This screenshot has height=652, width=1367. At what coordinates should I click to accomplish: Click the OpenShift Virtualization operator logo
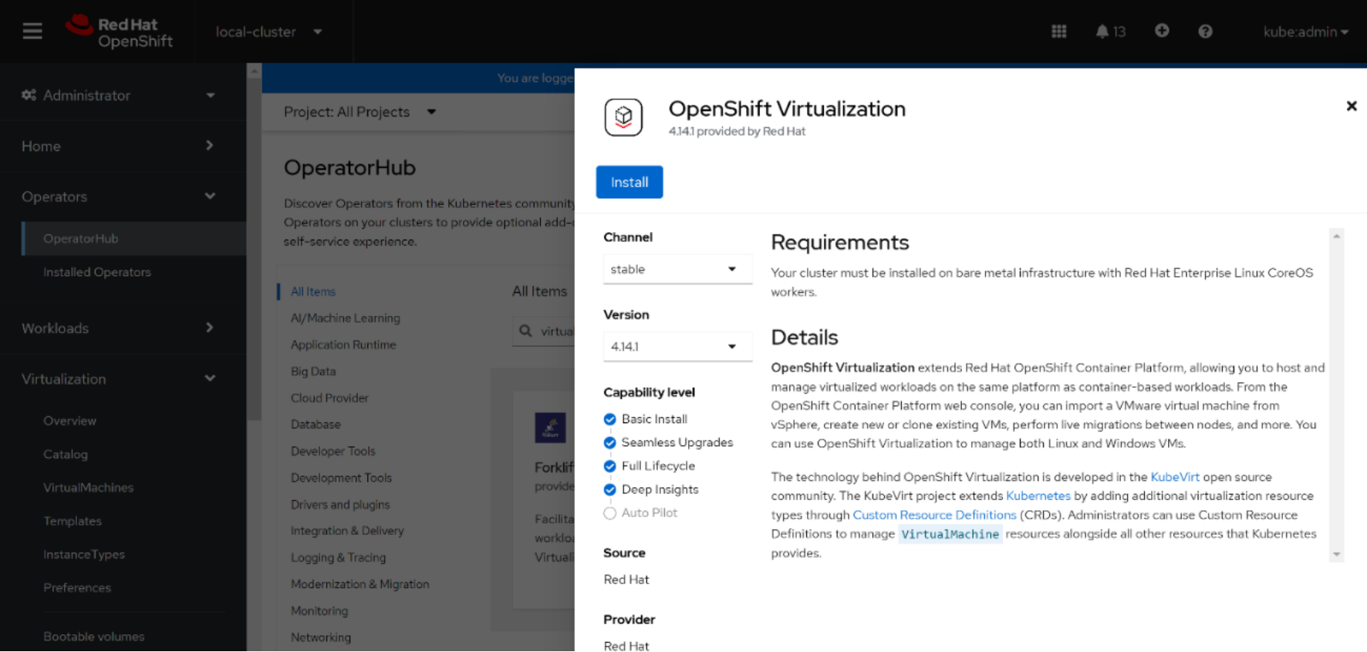tap(623, 118)
